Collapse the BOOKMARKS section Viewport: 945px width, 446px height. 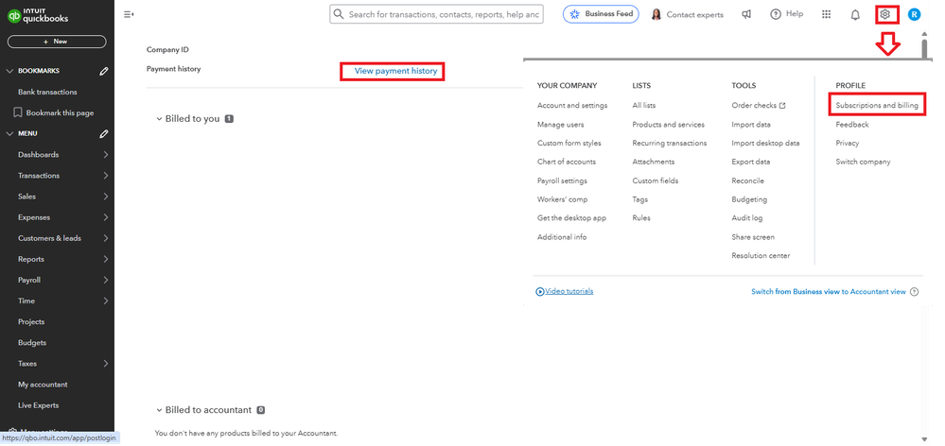click(9, 71)
